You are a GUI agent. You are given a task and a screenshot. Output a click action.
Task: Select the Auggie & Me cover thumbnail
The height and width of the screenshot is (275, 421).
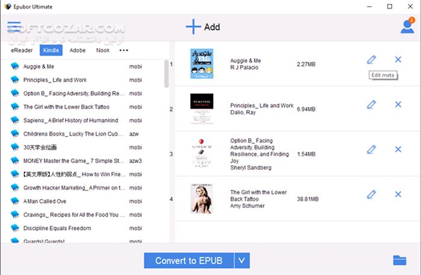[202, 64]
